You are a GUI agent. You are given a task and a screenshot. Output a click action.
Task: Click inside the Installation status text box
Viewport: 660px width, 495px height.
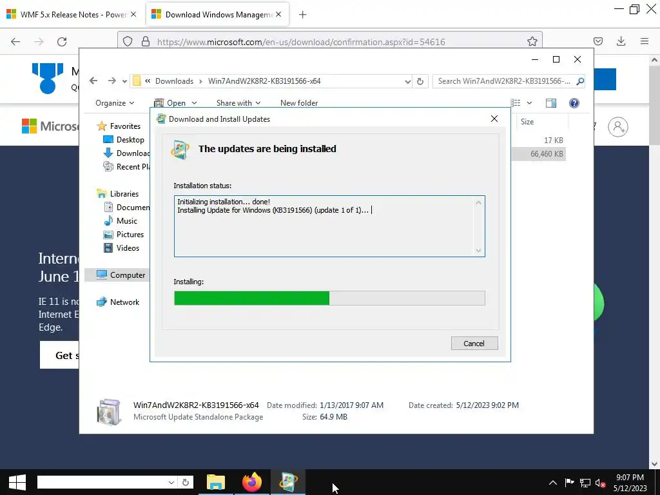point(329,226)
